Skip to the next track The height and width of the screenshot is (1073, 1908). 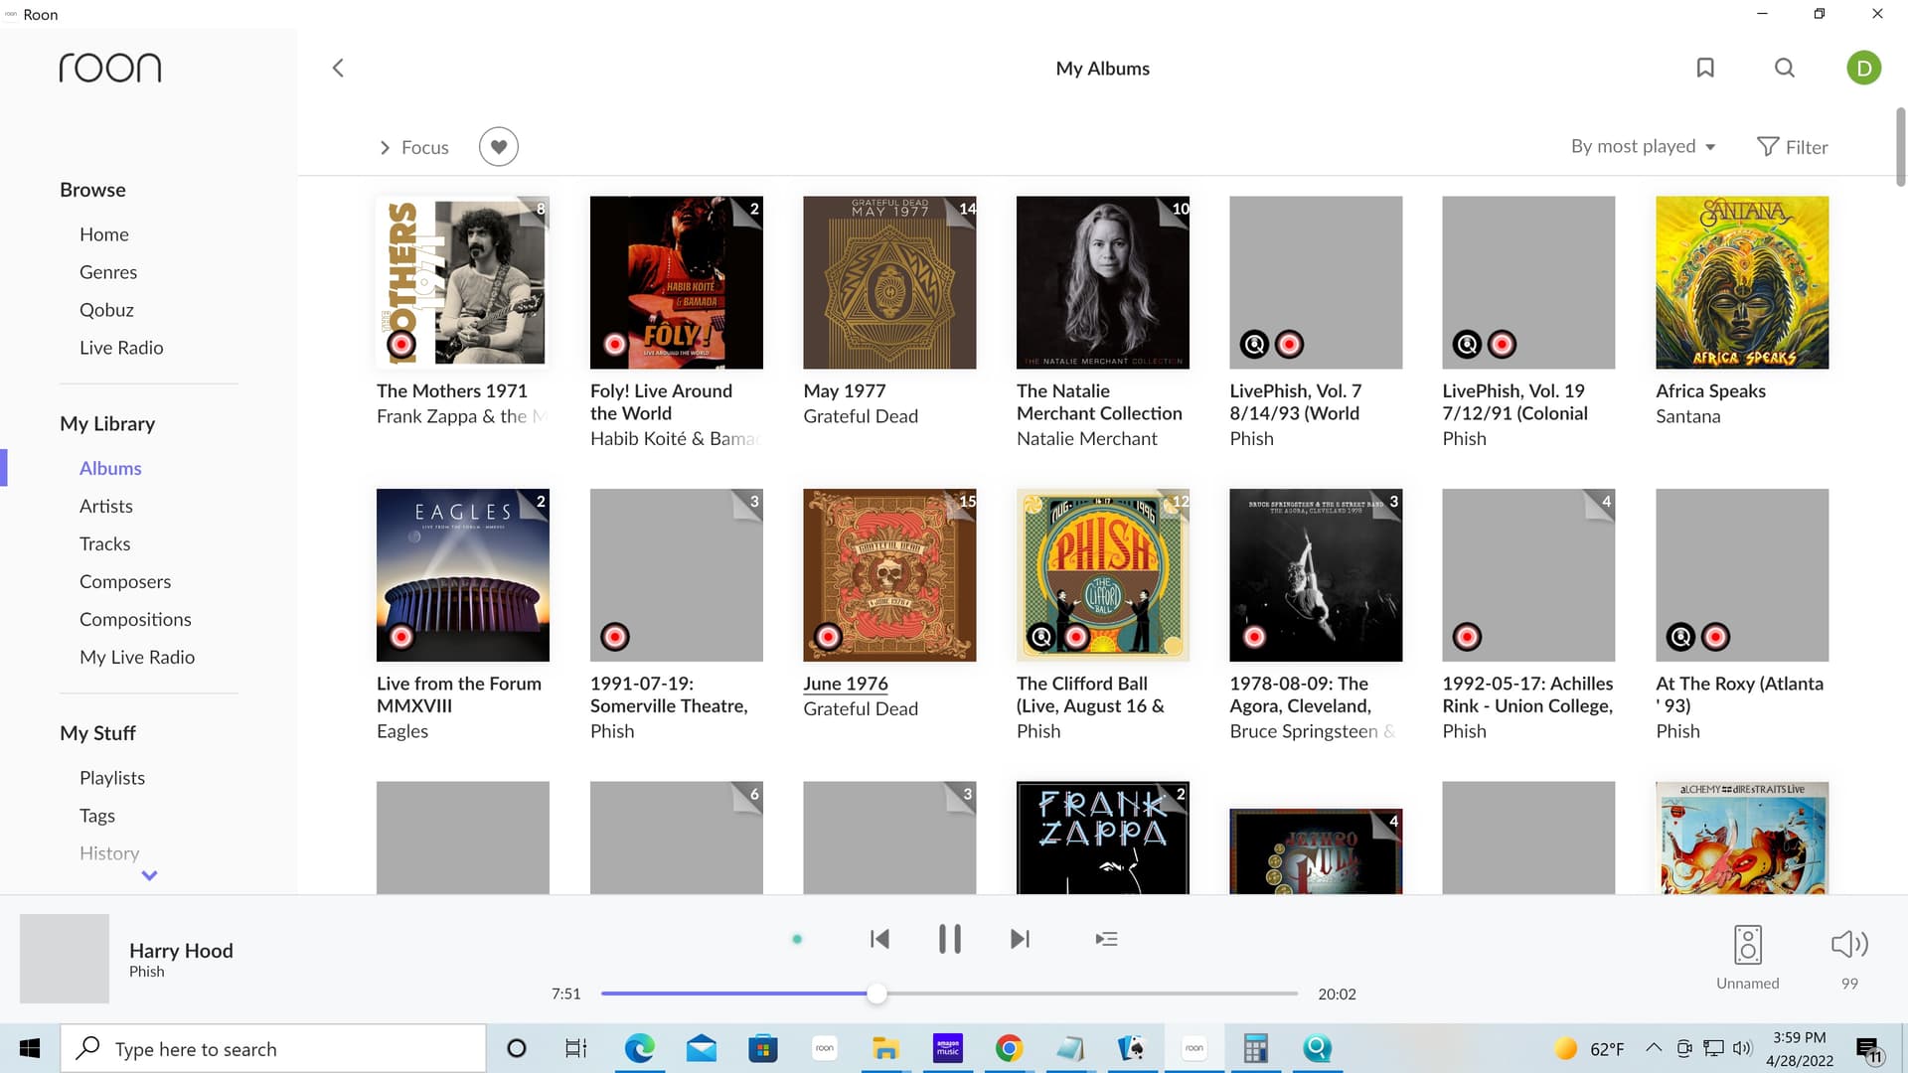click(x=1020, y=939)
